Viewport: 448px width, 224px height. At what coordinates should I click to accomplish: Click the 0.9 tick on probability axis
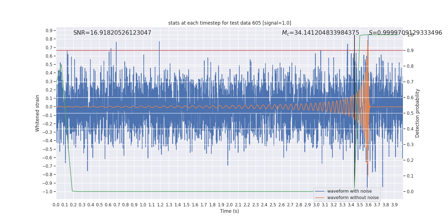[410, 50]
